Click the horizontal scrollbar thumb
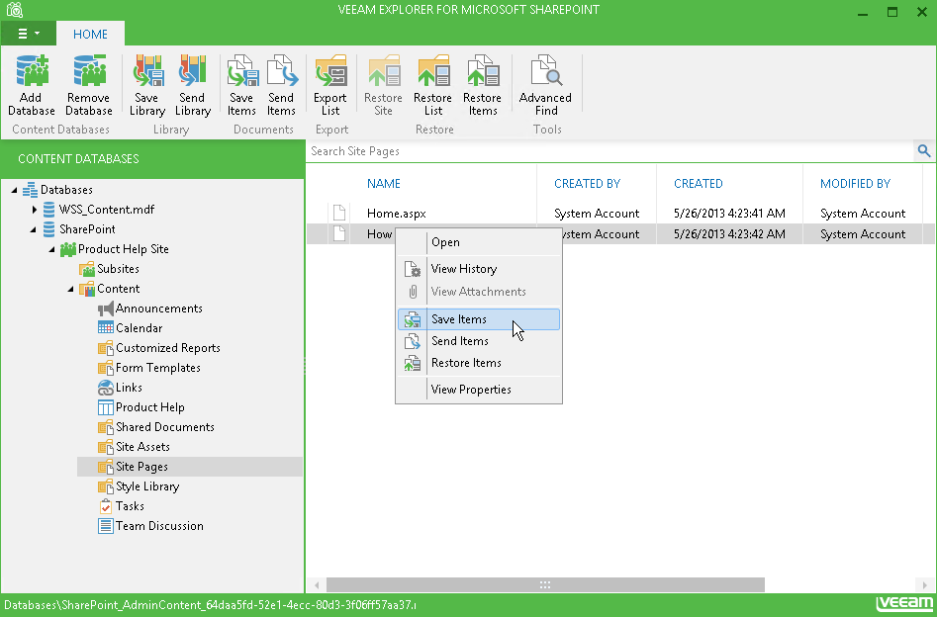The width and height of the screenshot is (937, 617). pos(545,584)
